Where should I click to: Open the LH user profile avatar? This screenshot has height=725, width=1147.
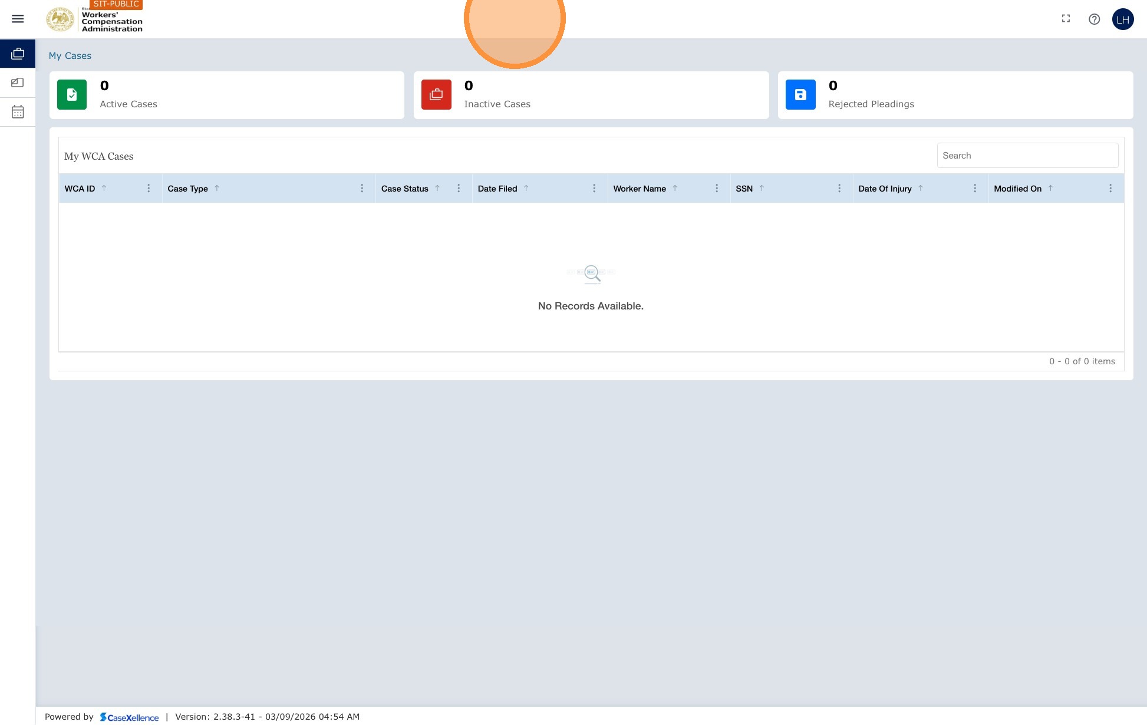1123,19
